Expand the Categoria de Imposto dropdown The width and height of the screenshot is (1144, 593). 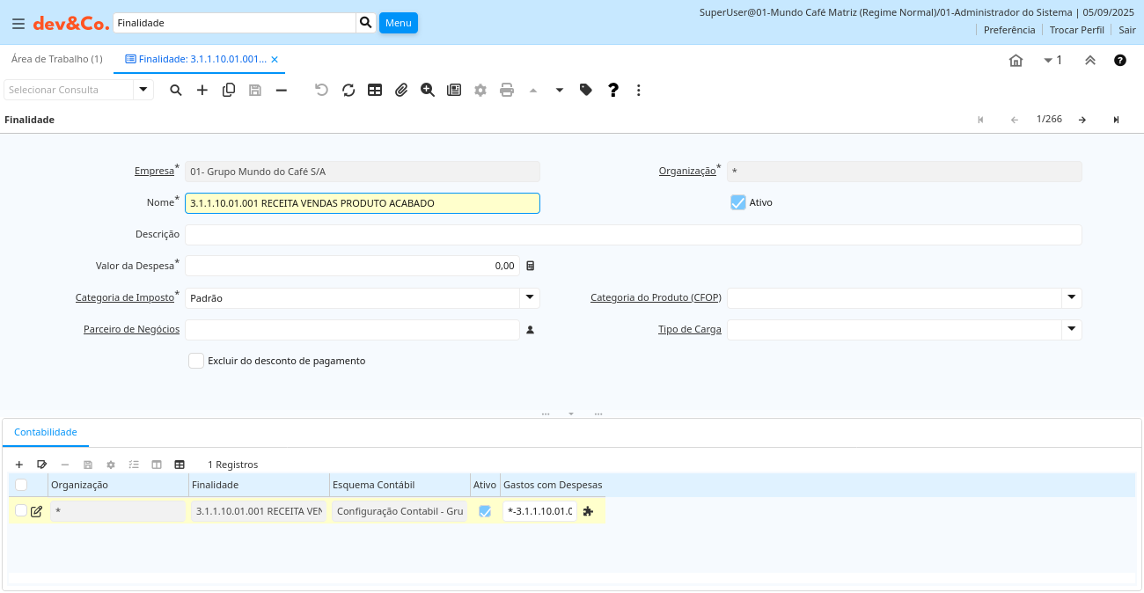(530, 297)
